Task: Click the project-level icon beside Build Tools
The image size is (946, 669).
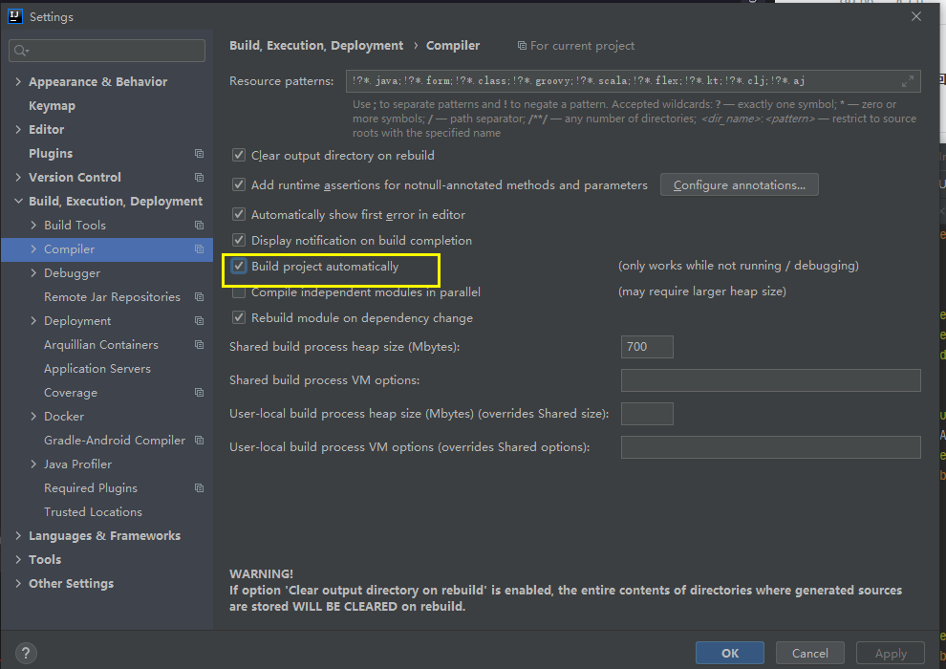Action: (199, 225)
